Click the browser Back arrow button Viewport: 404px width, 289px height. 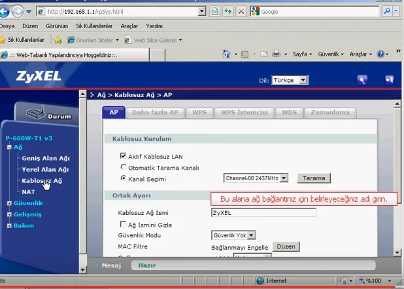[x=4, y=11]
